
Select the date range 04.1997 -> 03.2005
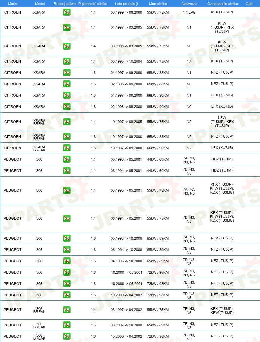(126, 28)
